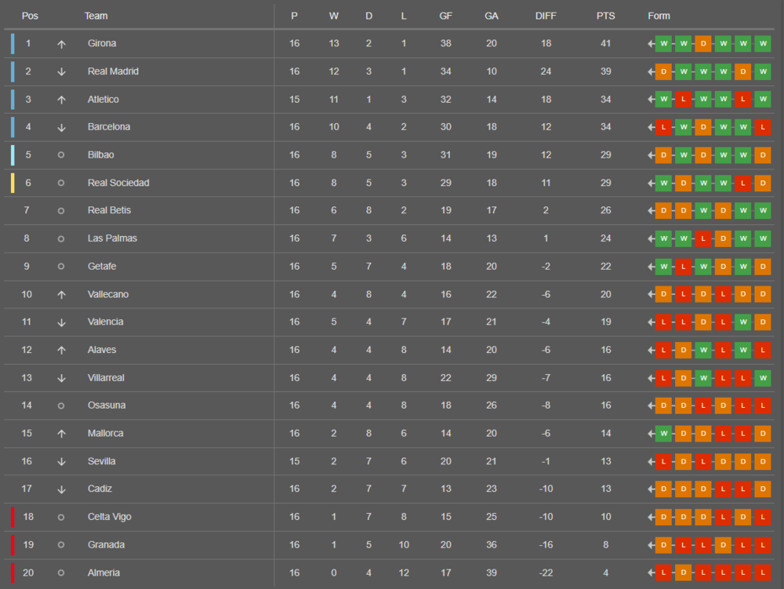Click the down arrow next to Villarreal
This screenshot has width=784, height=589.
61,378
